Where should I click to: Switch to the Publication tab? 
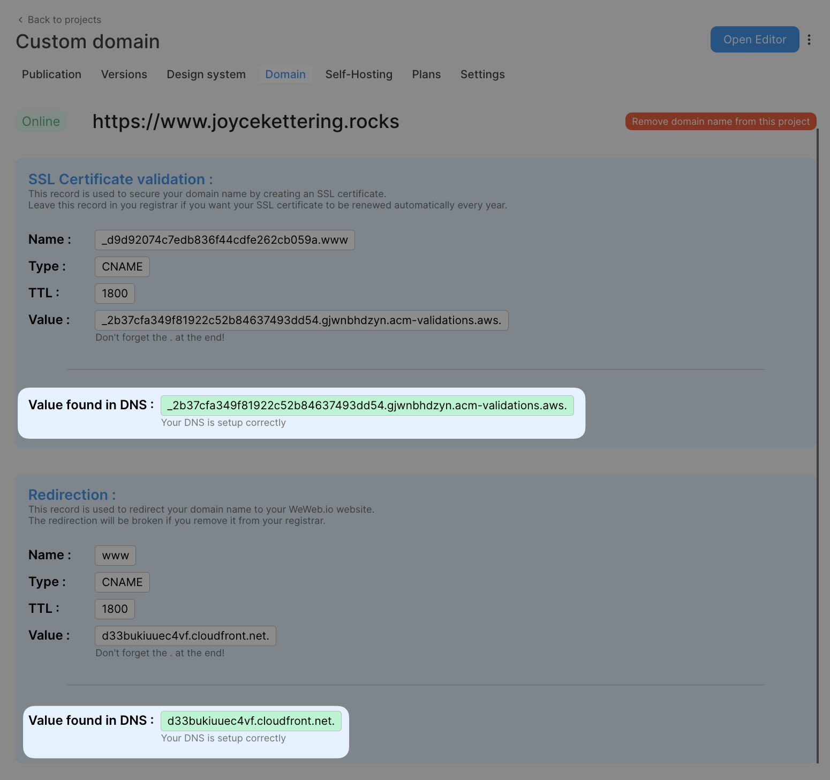[x=51, y=74]
